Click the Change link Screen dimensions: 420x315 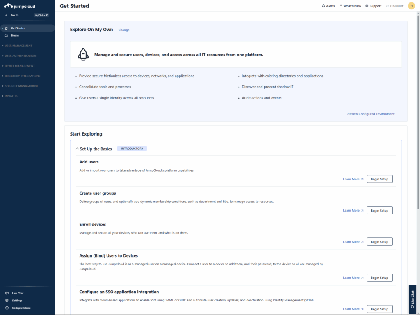(124, 30)
